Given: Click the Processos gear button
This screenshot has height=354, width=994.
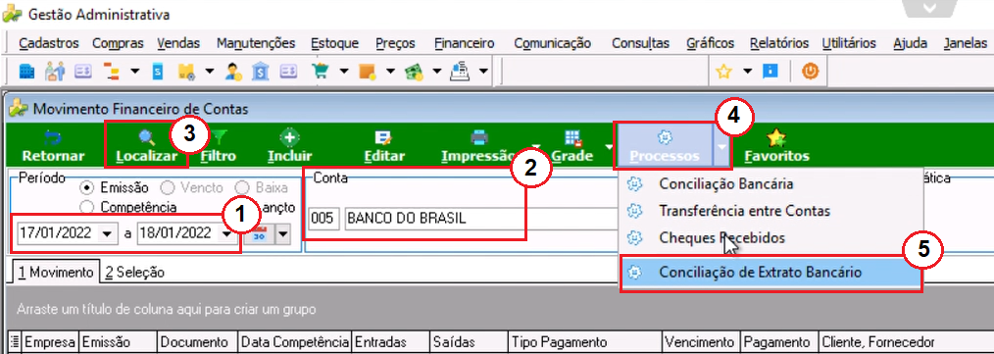Looking at the screenshot, I should pyautogui.click(x=665, y=146).
